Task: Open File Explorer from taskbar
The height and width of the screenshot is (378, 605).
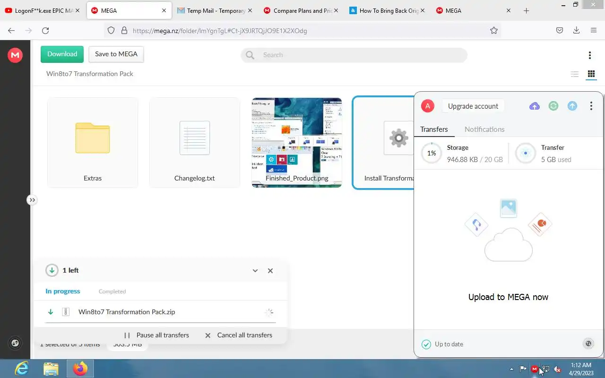Action: tap(51, 369)
